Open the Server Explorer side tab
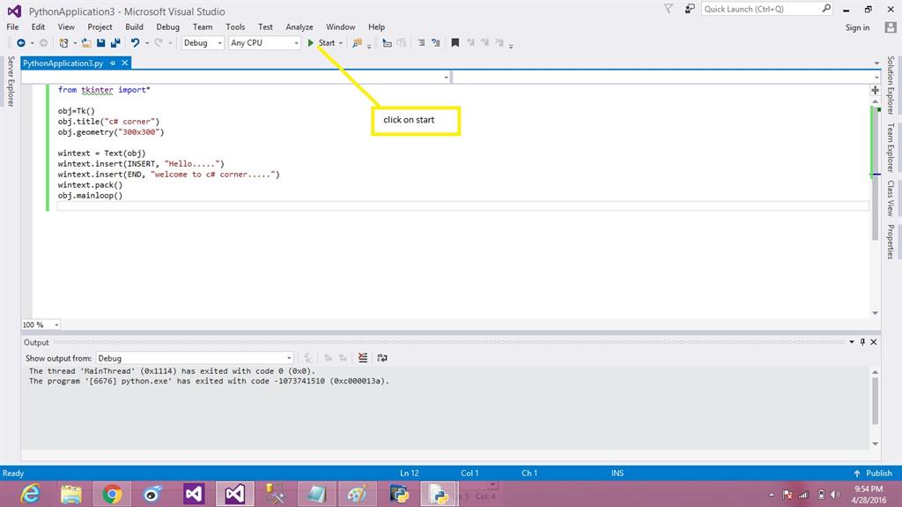This screenshot has width=902, height=507. pyautogui.click(x=11, y=81)
